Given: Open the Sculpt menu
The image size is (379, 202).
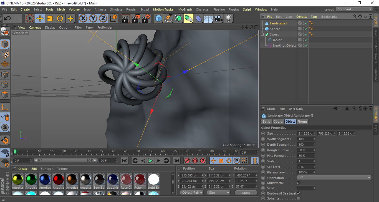Looking at the screenshot, I should (145, 9).
